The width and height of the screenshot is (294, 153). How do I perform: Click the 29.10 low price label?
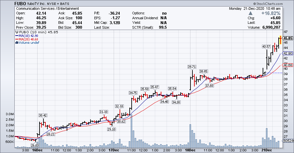[111, 129]
